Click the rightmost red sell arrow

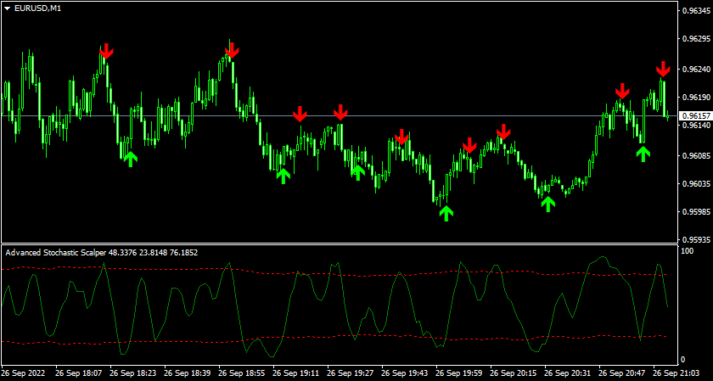(663, 69)
